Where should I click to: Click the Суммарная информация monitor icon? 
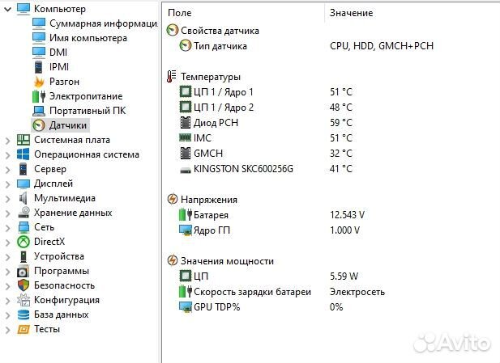[39, 23]
